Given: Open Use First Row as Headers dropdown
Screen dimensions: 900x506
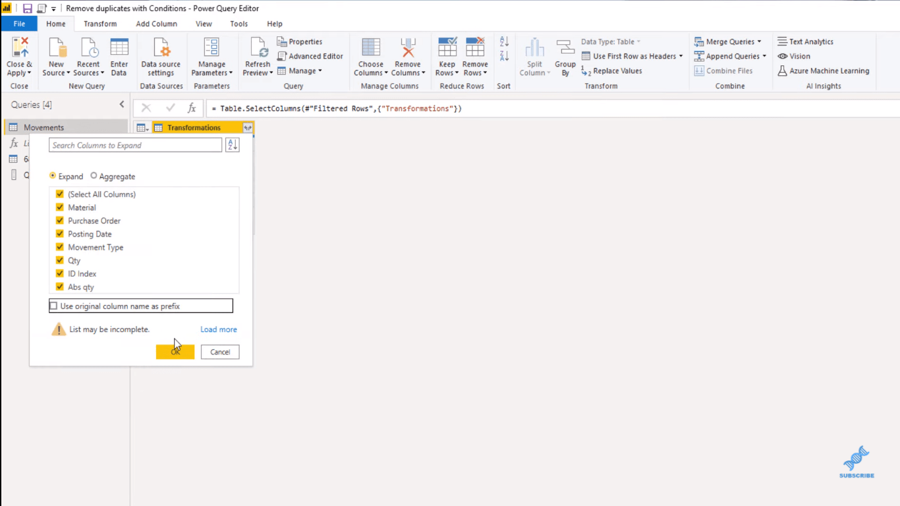Looking at the screenshot, I should pyautogui.click(x=681, y=56).
